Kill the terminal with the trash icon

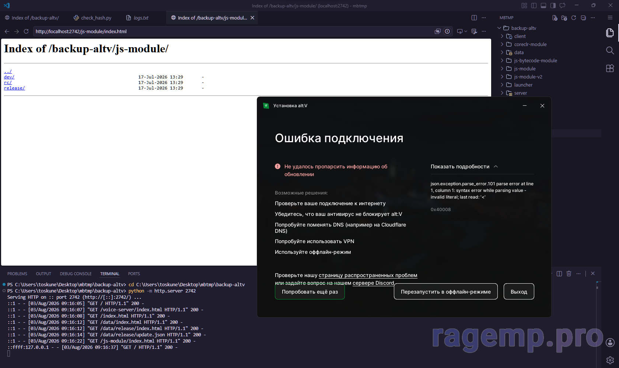click(x=569, y=274)
